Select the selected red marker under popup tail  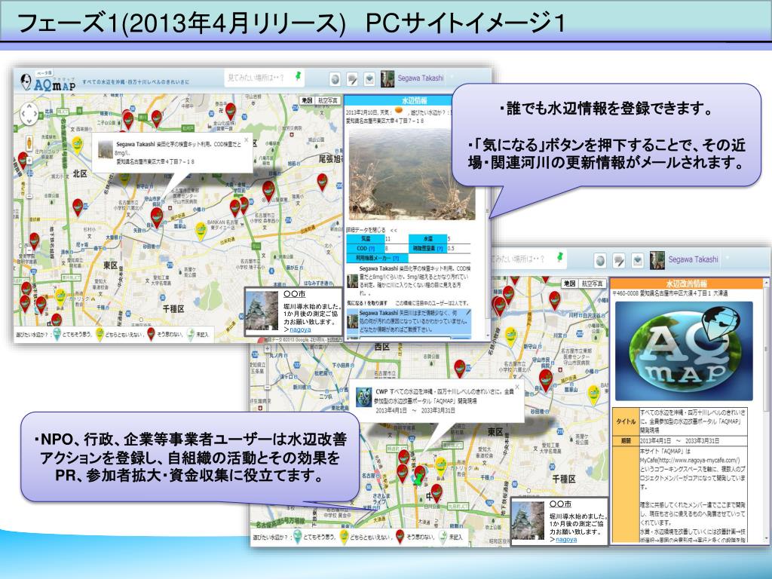click(x=157, y=217)
